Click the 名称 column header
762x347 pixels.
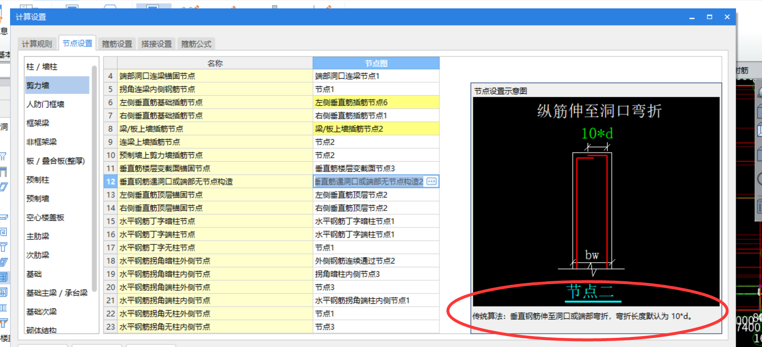(215, 63)
